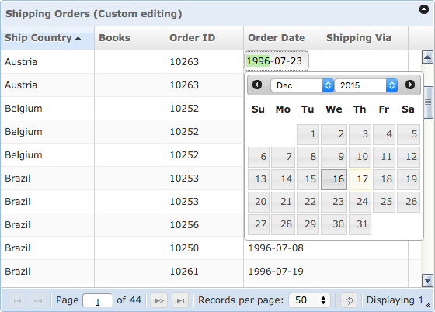Click the Order Date edit field 1996-07-23
435x312 pixels.
(277, 61)
